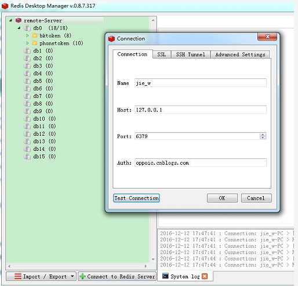
Task: Click the db3 database icon
Action: pos(27,66)
